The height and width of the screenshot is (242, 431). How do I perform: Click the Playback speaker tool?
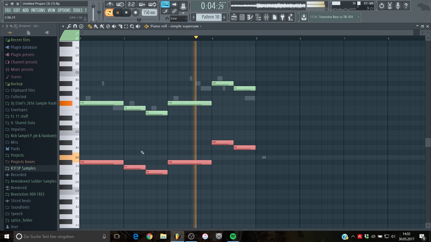click(138, 26)
